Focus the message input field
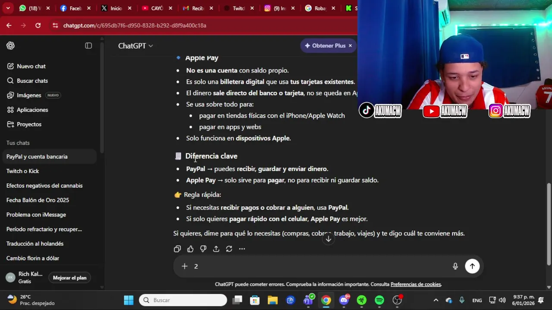The height and width of the screenshot is (310, 552). 319,266
